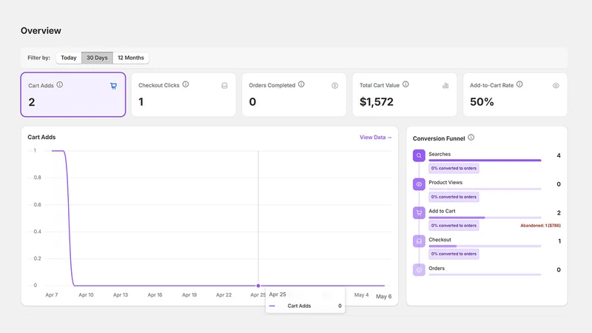Select the 30 Days filter

(97, 58)
